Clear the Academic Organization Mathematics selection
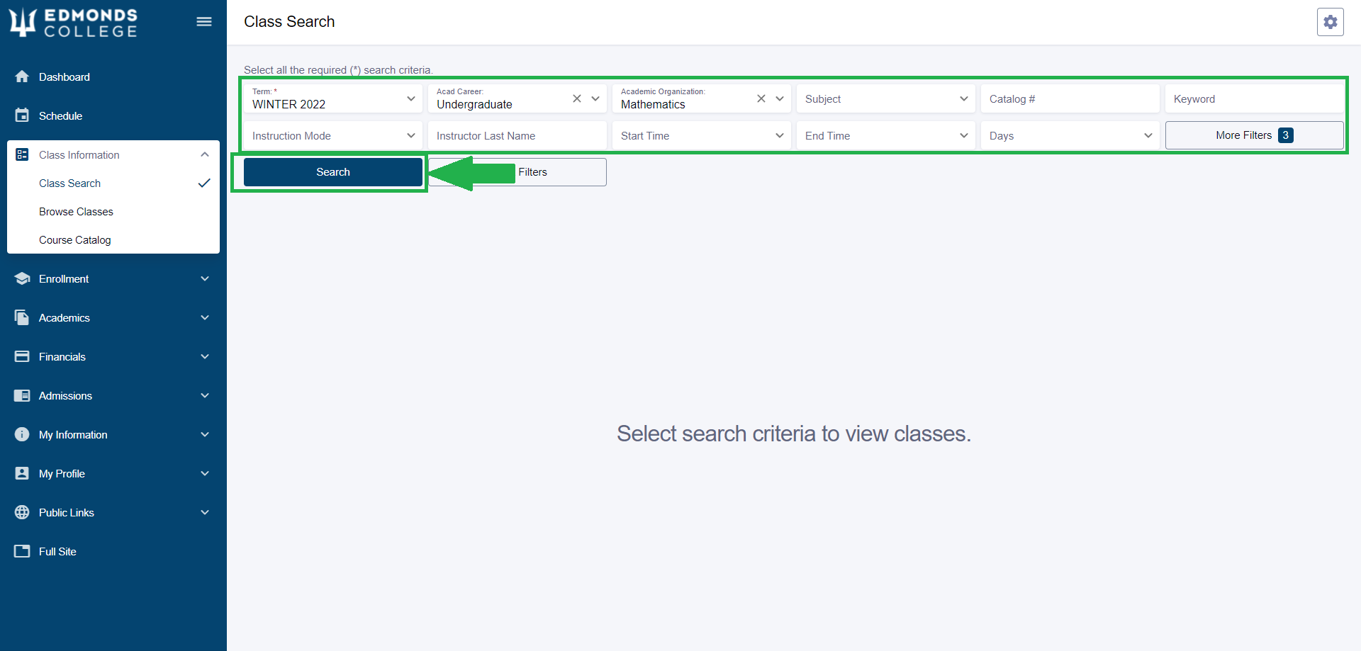 (761, 98)
